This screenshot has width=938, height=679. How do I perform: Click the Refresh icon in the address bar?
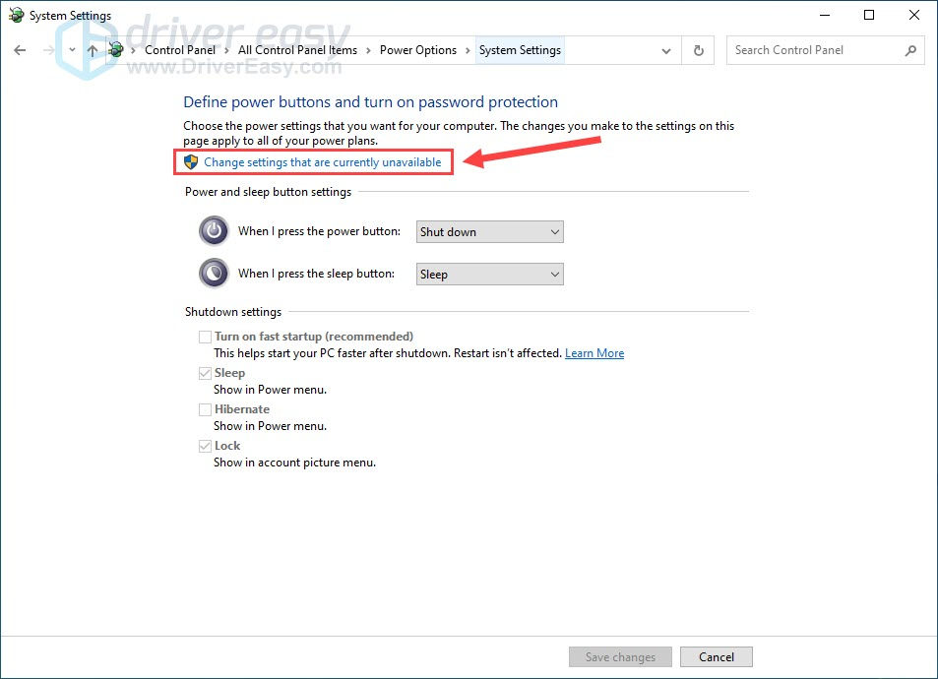click(x=698, y=50)
